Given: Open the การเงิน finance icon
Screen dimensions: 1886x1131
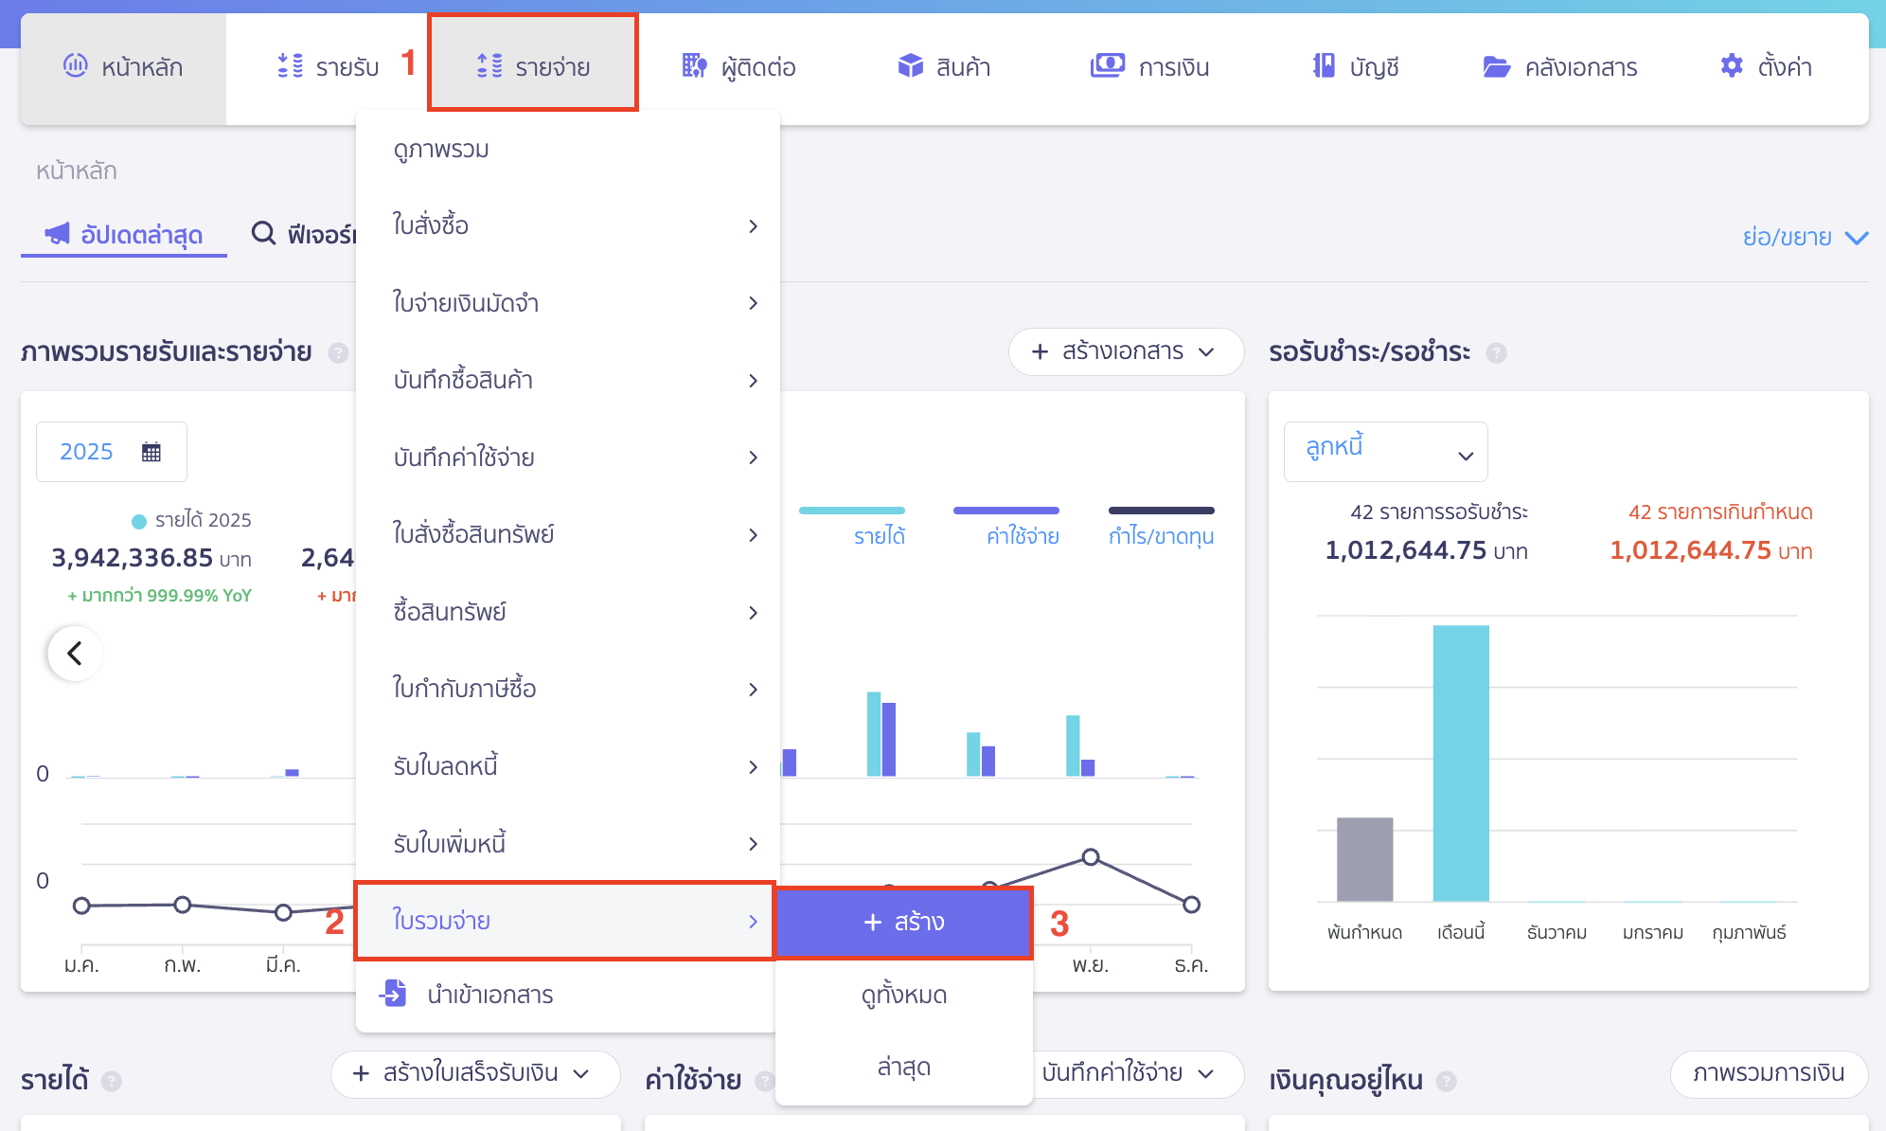Looking at the screenshot, I should click(1106, 66).
